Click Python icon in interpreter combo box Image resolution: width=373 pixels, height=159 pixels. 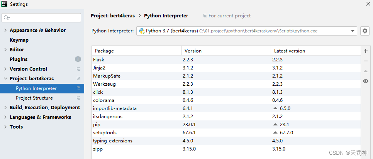142,31
